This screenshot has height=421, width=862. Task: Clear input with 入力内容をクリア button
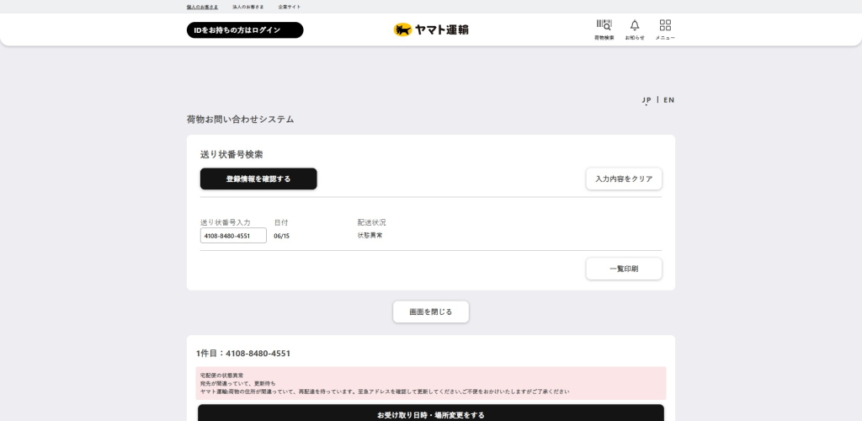click(624, 179)
